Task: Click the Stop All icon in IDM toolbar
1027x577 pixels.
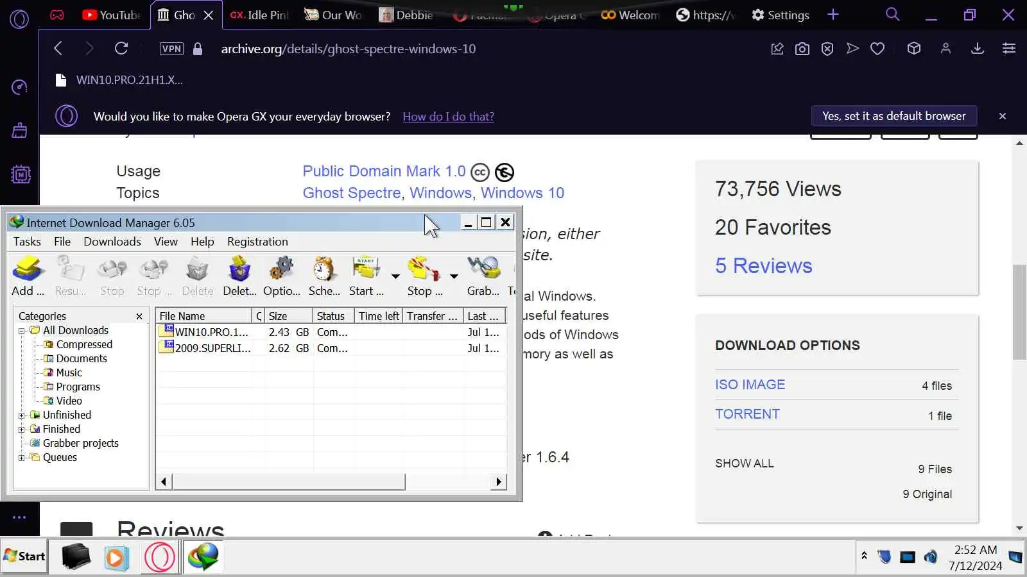Action: (154, 276)
